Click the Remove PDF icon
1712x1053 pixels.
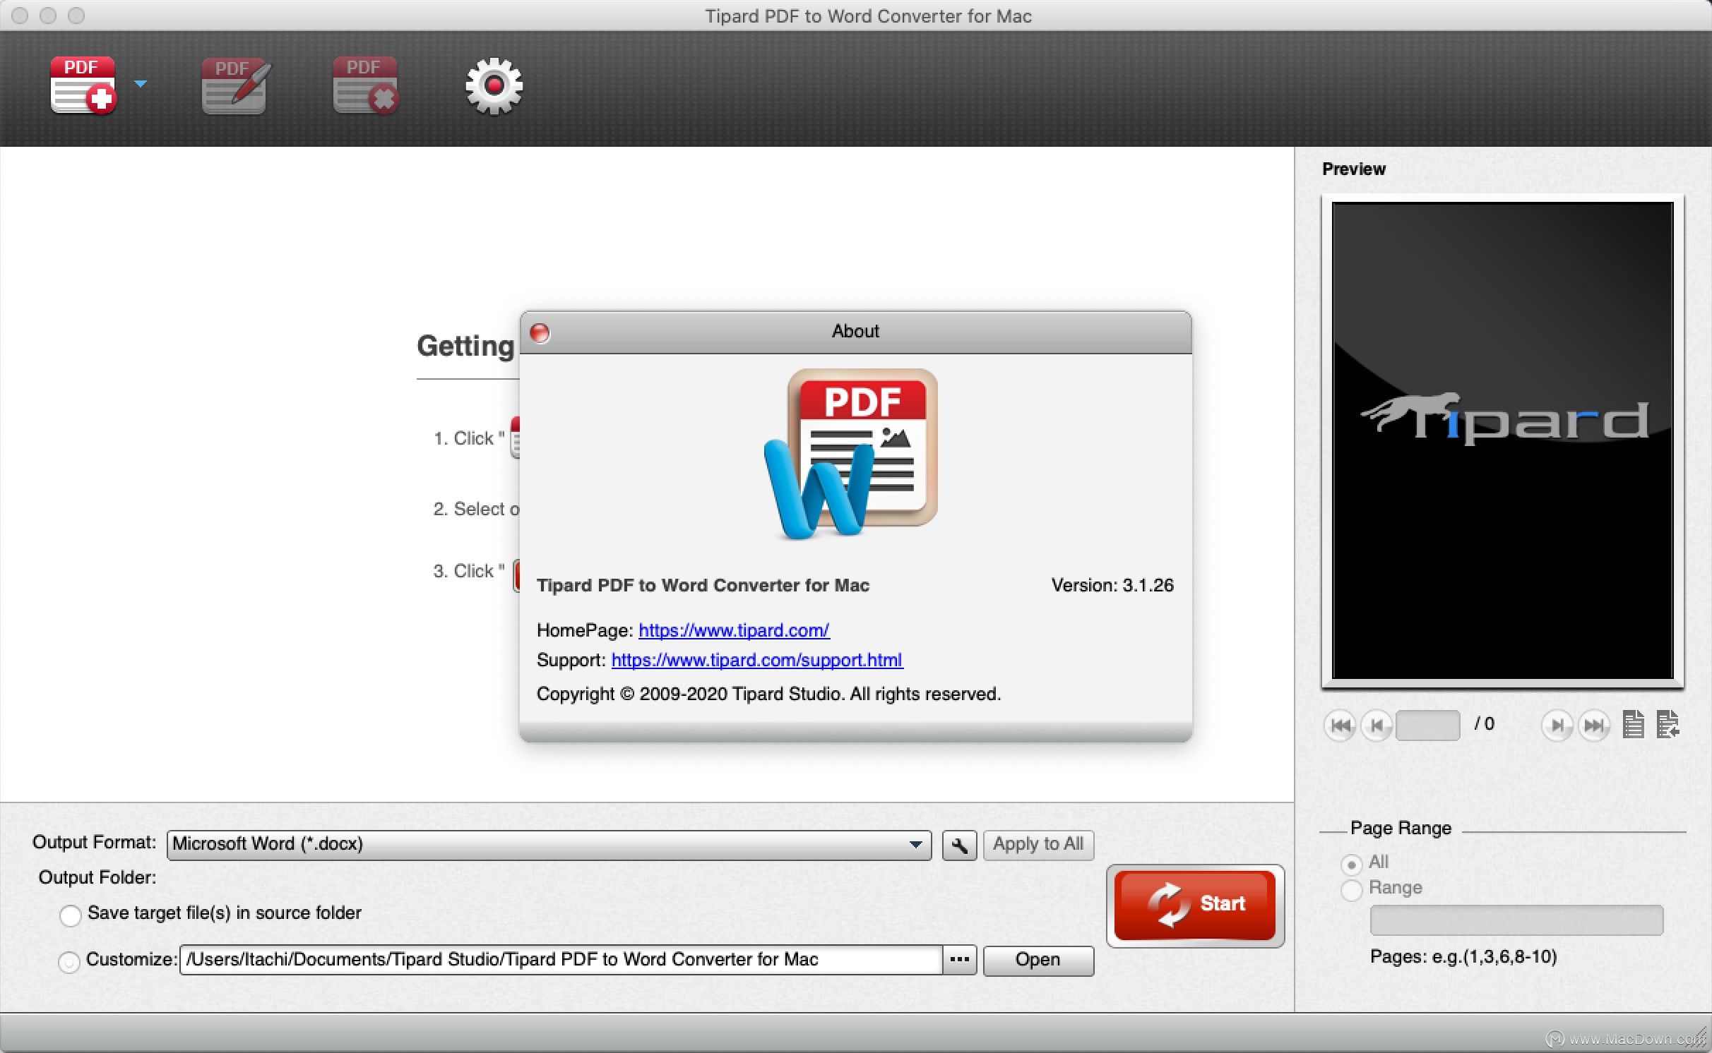coord(366,85)
